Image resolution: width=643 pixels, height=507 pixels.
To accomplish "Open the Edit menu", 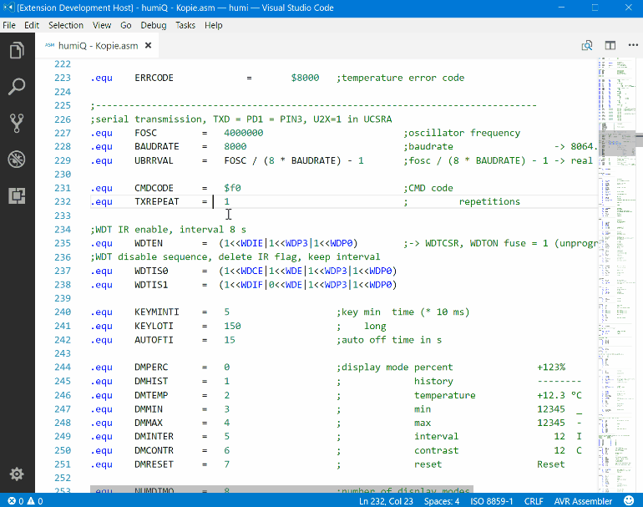I will [x=32, y=25].
